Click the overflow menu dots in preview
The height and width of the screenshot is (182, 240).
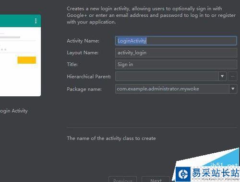pos(36,21)
